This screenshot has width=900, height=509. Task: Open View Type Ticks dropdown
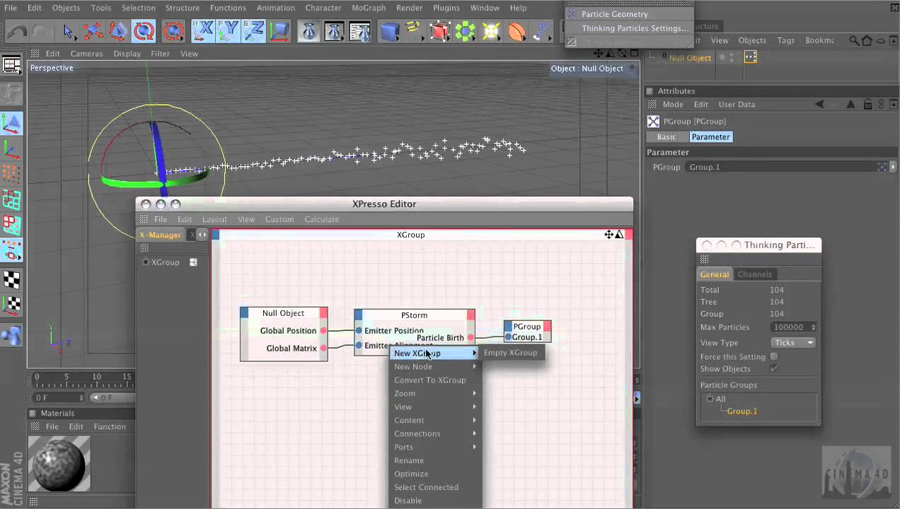click(793, 343)
